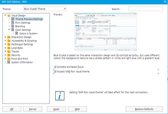Disable Activate animated focus checkbox

[x=55, y=67]
